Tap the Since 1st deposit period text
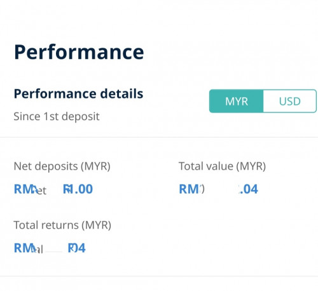 pyautogui.click(x=57, y=116)
